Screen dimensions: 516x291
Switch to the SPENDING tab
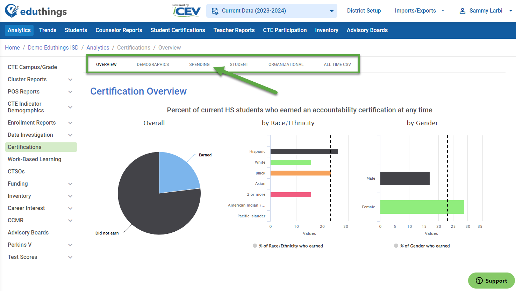click(x=199, y=64)
